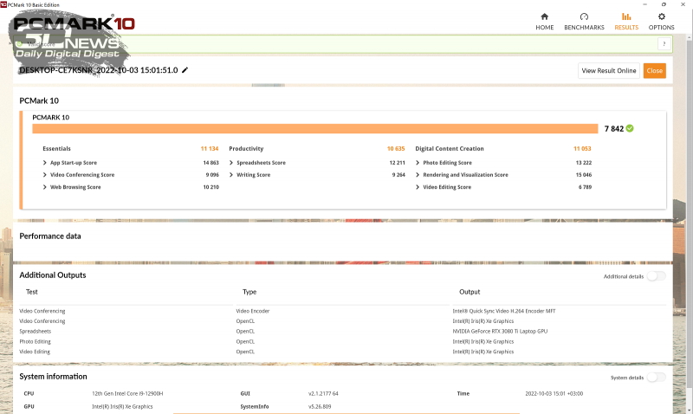Click the Results bar chart icon
The height and width of the screenshot is (414, 693).
pos(625,16)
